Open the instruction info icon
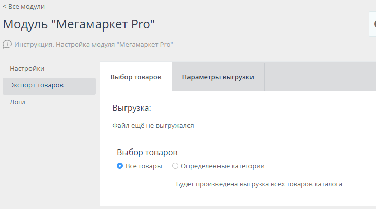 (x=7, y=44)
